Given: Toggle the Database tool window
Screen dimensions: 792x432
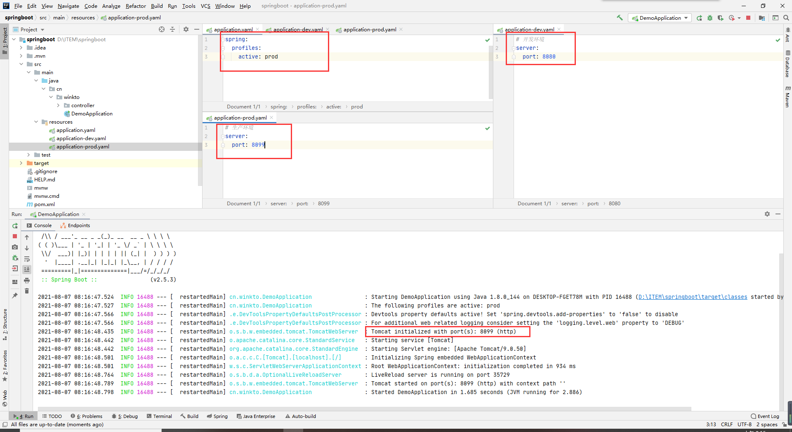Looking at the screenshot, I should (x=787, y=64).
